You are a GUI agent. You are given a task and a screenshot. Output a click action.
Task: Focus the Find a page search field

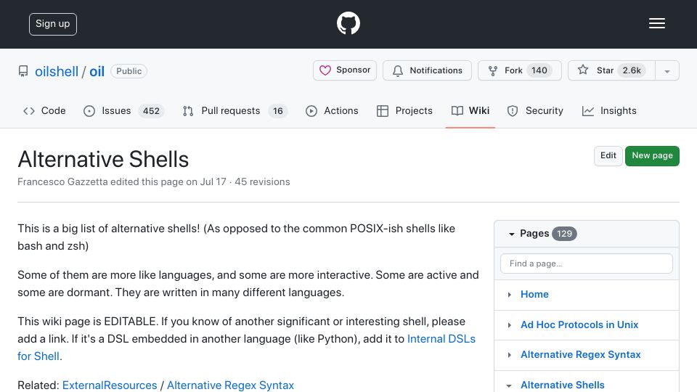click(x=587, y=264)
